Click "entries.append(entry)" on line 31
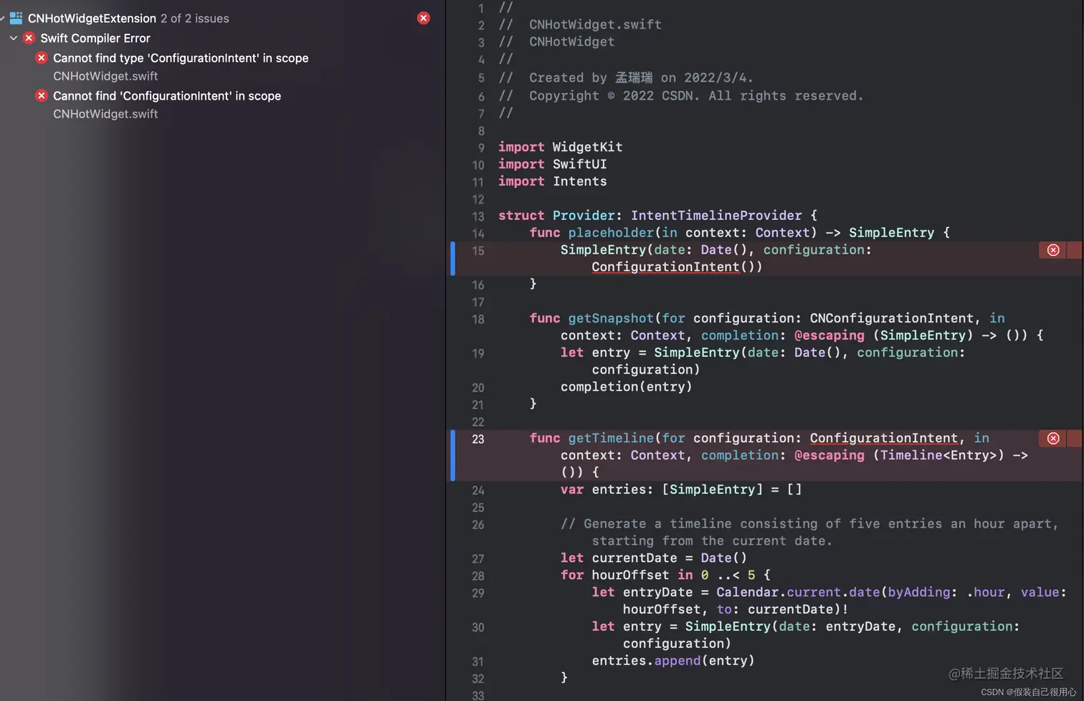Screen dimensions: 1084x701 point(673,661)
